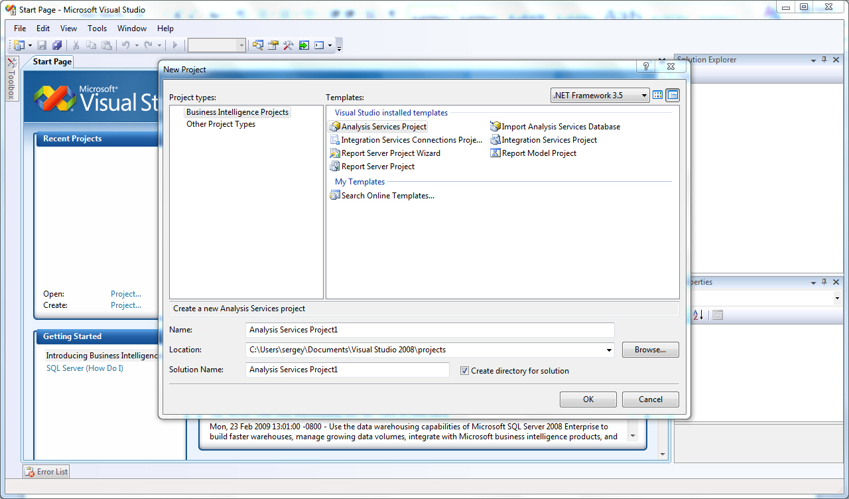Select the Report Model Project template
Viewport: 849px width, 499px height.
pyautogui.click(x=533, y=153)
